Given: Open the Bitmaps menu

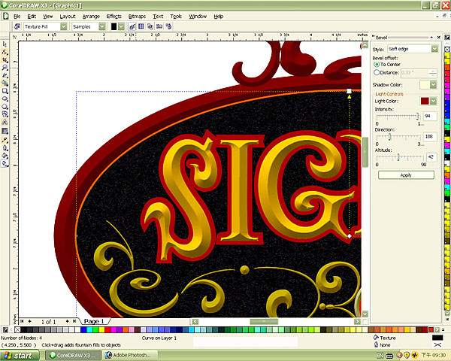Looking at the screenshot, I should 137,17.
